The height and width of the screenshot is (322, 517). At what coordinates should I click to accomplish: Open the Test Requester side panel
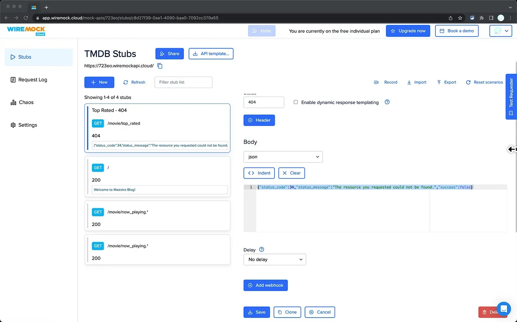[x=511, y=97]
